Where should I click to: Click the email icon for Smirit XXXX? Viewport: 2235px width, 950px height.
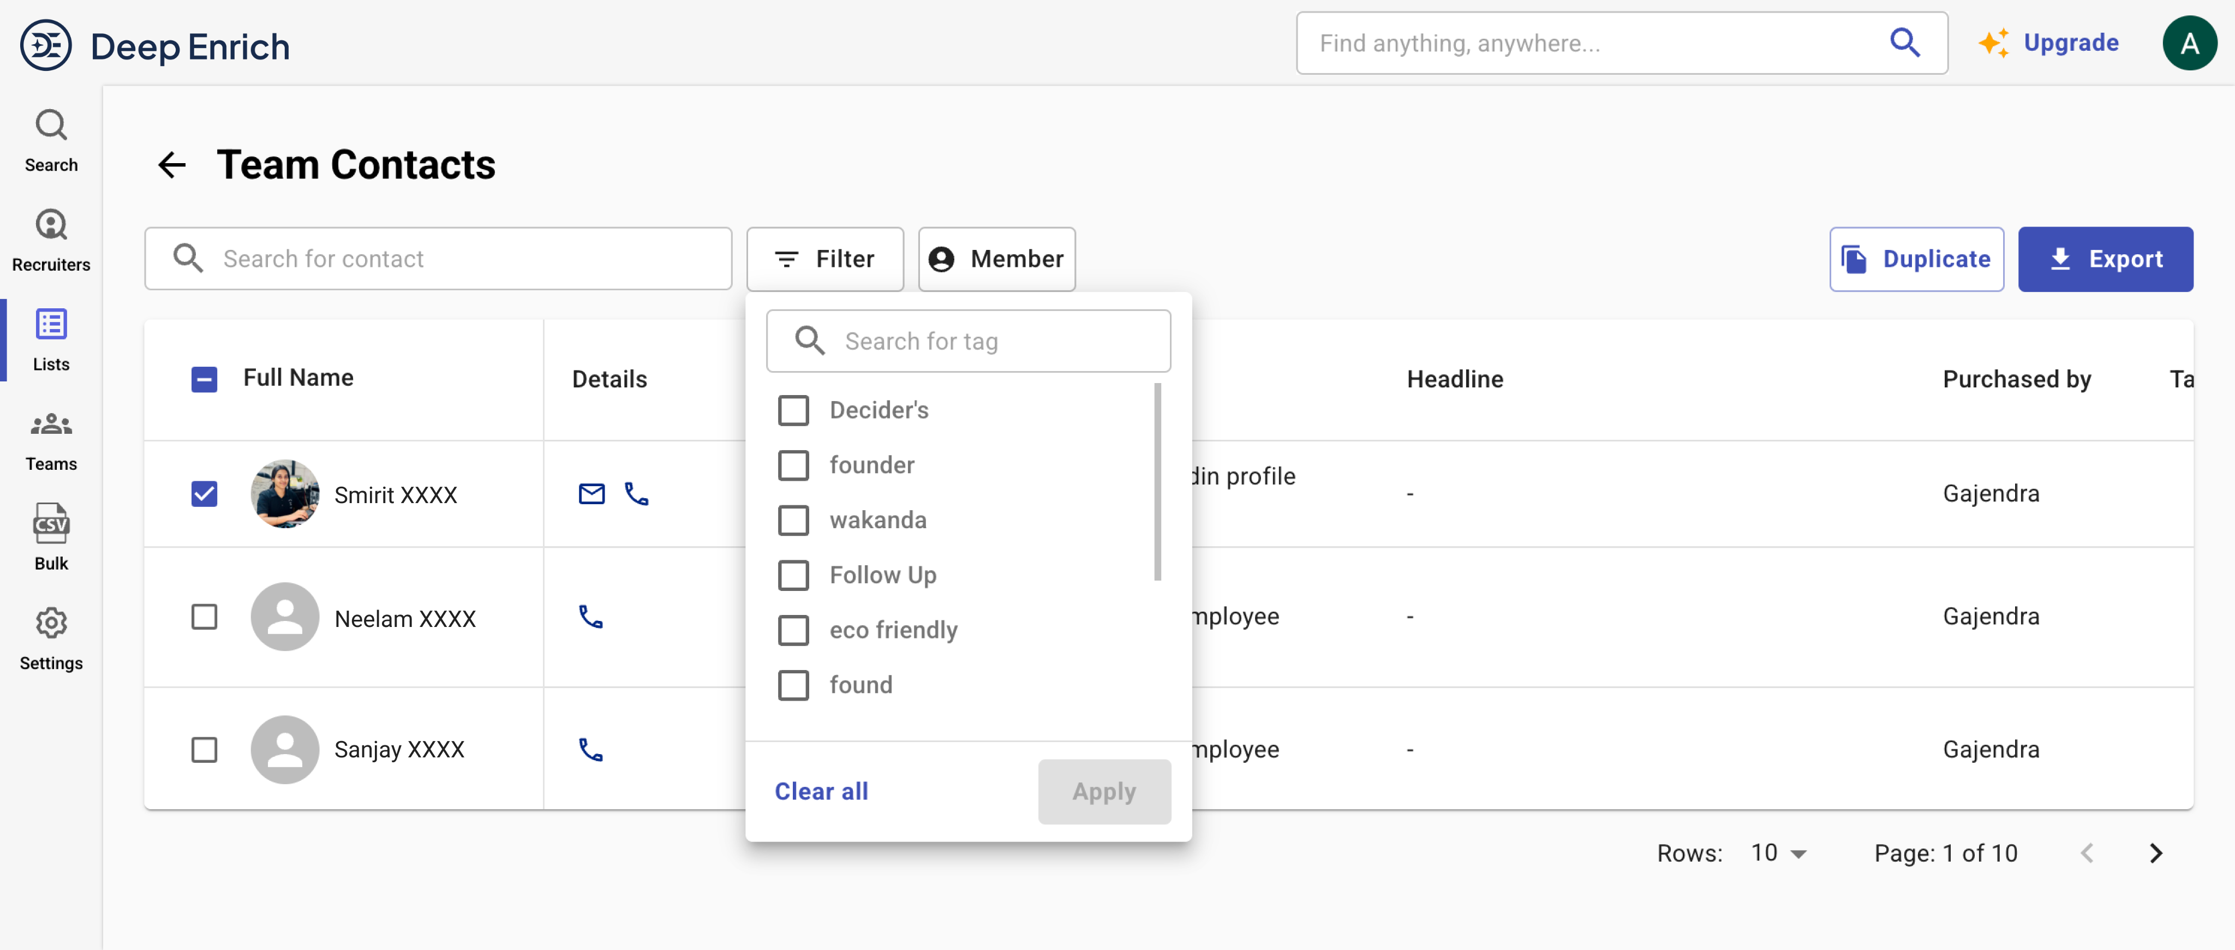coord(591,494)
